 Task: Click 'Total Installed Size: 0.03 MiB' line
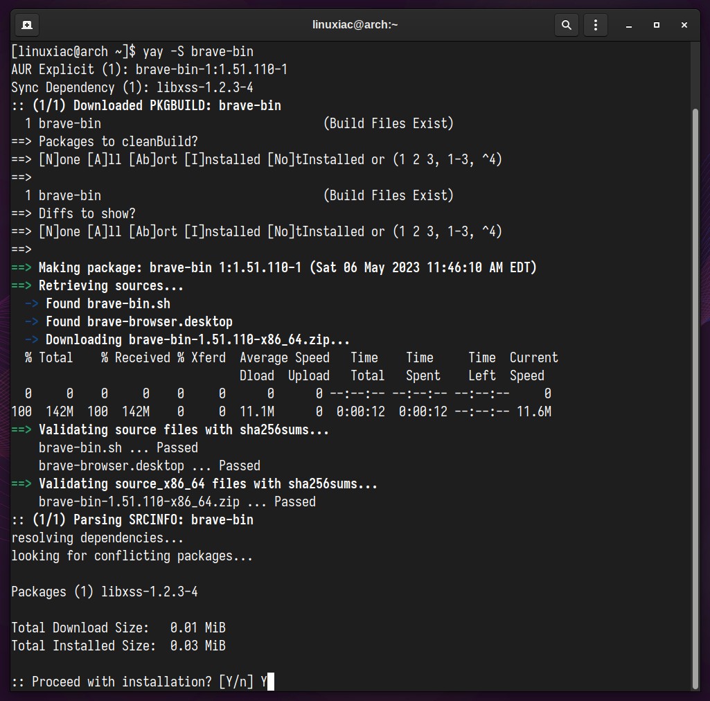118,646
